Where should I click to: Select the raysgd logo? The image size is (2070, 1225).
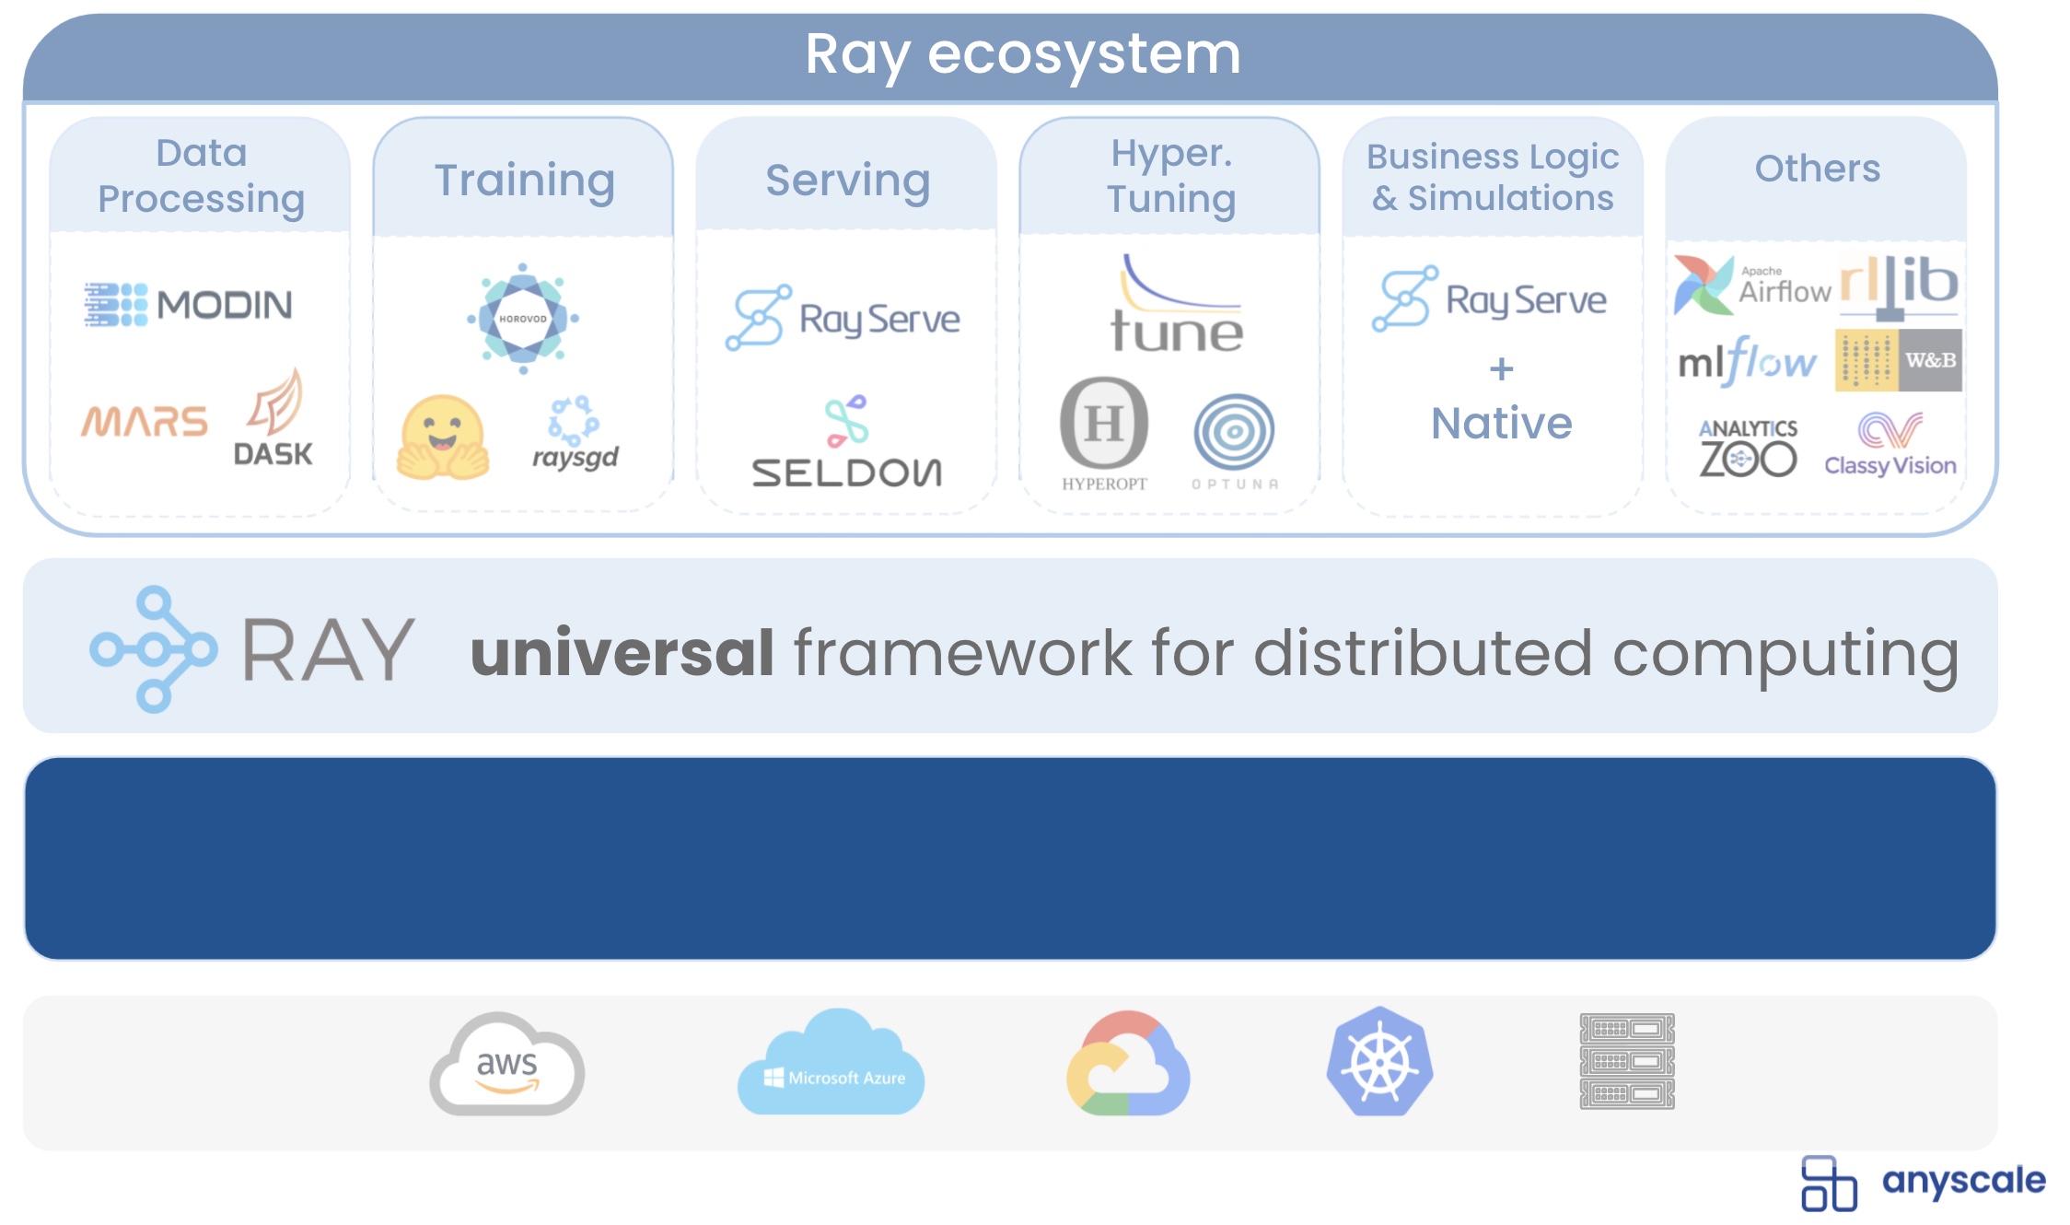click(575, 433)
